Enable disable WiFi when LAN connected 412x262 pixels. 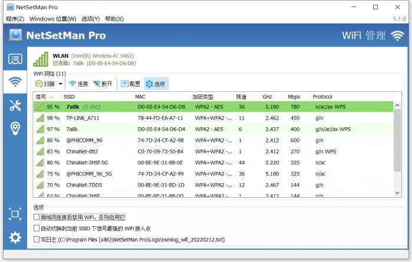[x=37, y=217]
